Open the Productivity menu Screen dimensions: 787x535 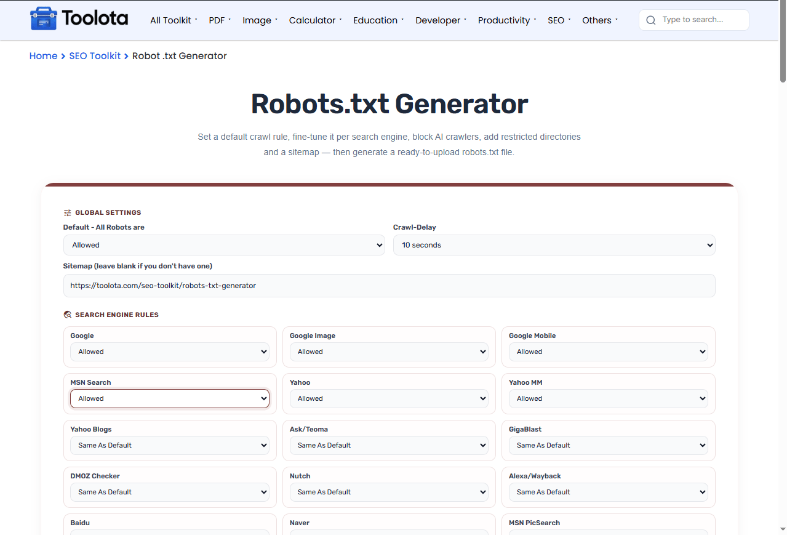pyautogui.click(x=507, y=20)
